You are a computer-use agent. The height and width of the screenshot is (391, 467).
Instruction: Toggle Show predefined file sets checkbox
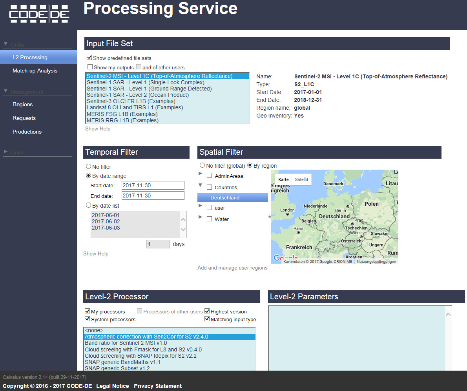89,58
